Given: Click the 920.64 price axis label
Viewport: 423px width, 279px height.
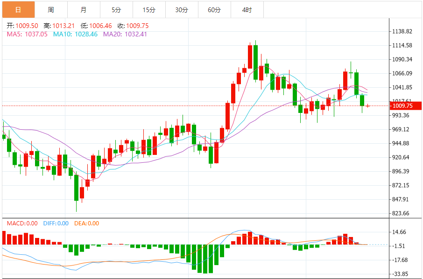Looking at the screenshot, I should tap(401, 157).
